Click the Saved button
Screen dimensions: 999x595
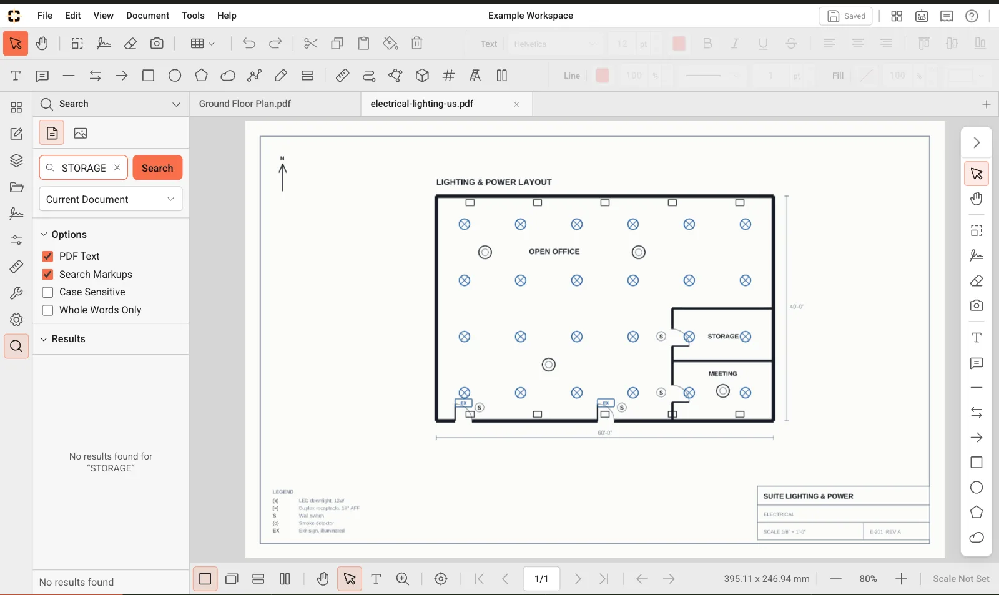point(846,16)
